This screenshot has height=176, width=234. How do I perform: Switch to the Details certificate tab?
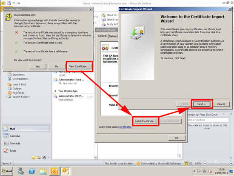[113, 36]
